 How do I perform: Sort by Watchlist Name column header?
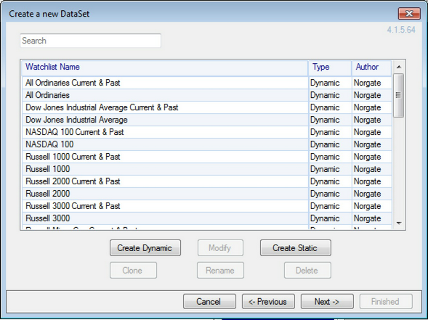(165, 68)
